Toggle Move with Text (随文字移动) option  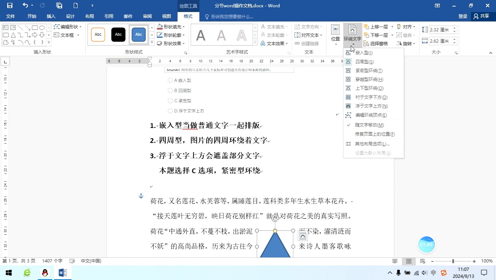point(373,125)
